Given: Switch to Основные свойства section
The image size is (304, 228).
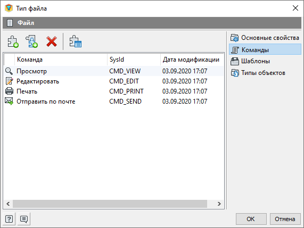Looking at the screenshot, I should pos(265,38).
